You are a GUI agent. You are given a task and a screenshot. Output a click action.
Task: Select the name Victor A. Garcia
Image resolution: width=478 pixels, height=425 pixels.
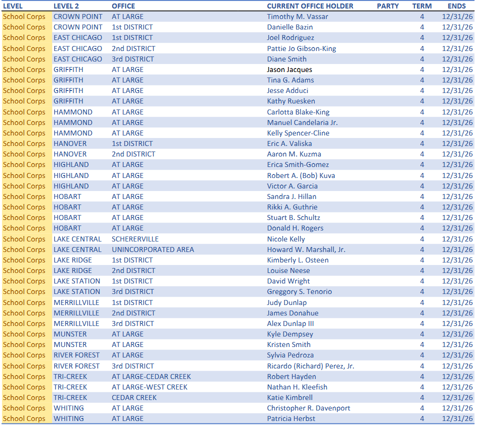[292, 186]
